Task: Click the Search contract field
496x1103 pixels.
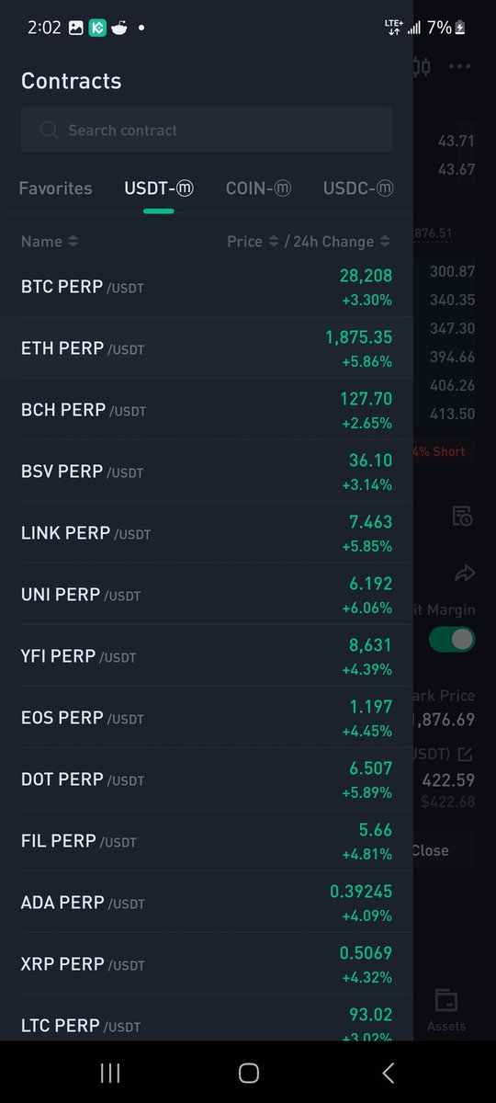Action: (x=207, y=130)
